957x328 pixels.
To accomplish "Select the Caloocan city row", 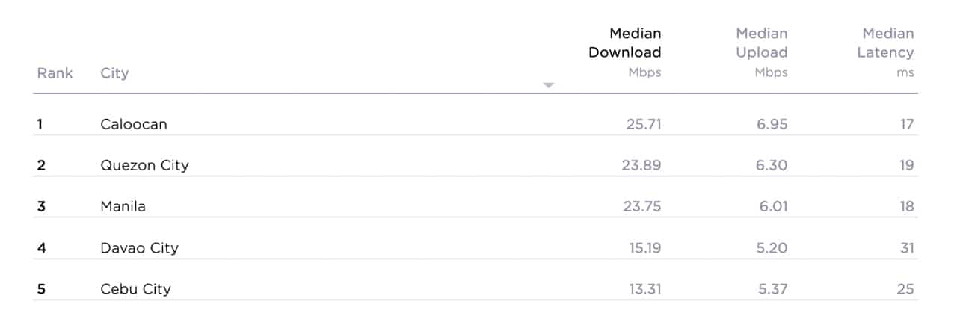I will (476, 124).
